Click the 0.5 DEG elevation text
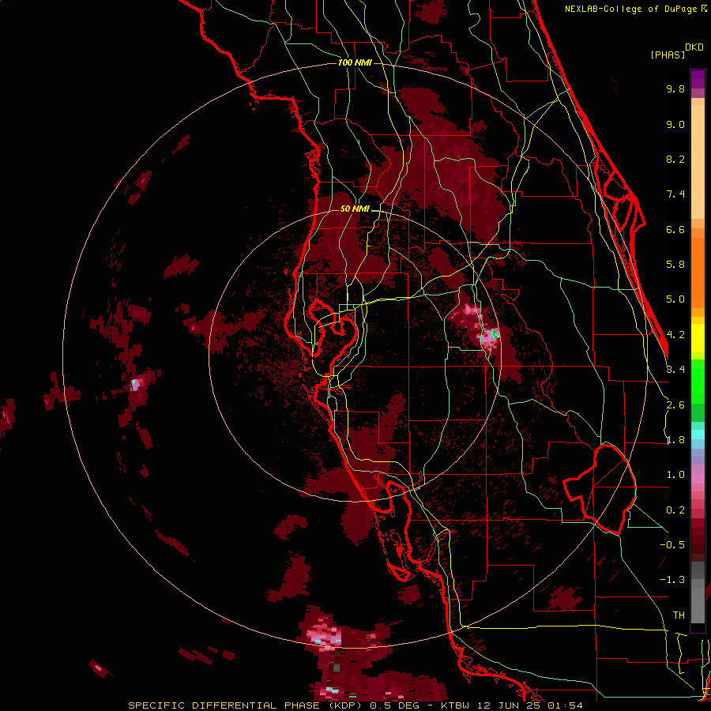This screenshot has height=711, width=711. [x=397, y=705]
